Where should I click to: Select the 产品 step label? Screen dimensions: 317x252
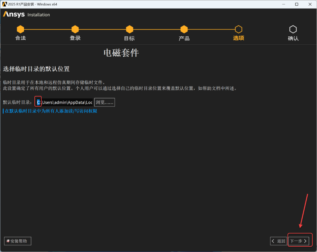(x=184, y=38)
